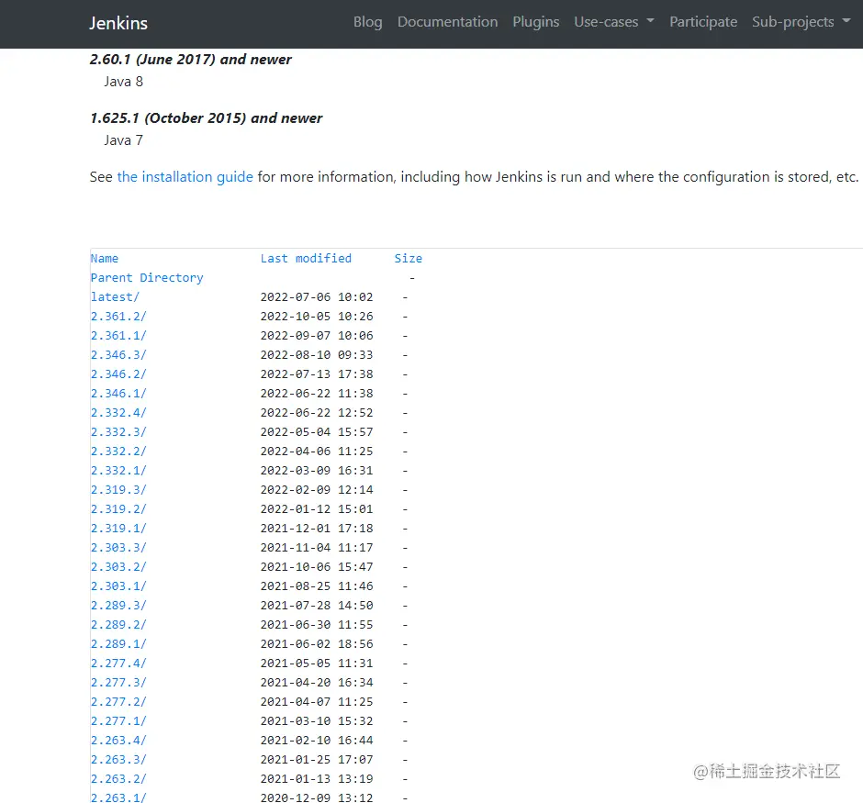This screenshot has width=863, height=803.
Task: Follow 'the installation guide' link
Action: 185,177
